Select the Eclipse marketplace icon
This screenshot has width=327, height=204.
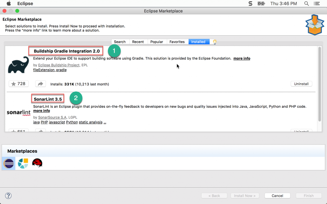pyautogui.click(x=9, y=164)
